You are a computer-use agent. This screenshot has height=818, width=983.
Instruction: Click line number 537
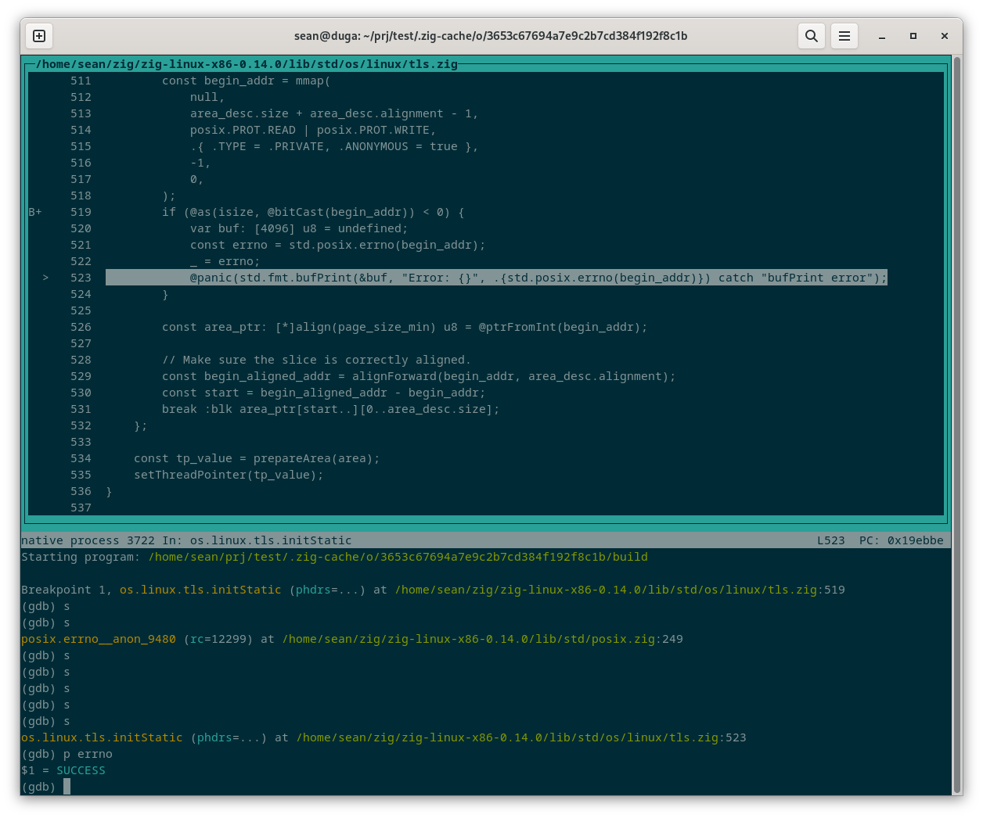pos(81,508)
